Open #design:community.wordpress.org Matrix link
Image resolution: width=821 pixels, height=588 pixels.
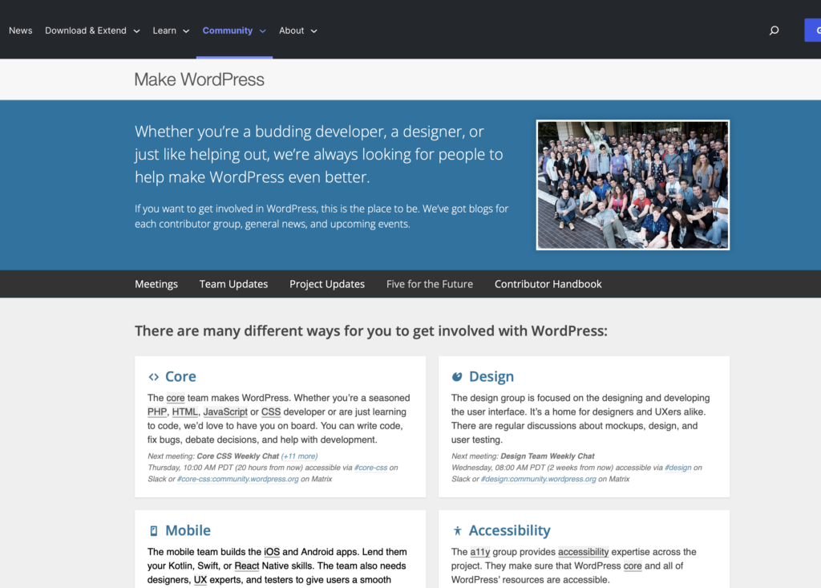538,479
